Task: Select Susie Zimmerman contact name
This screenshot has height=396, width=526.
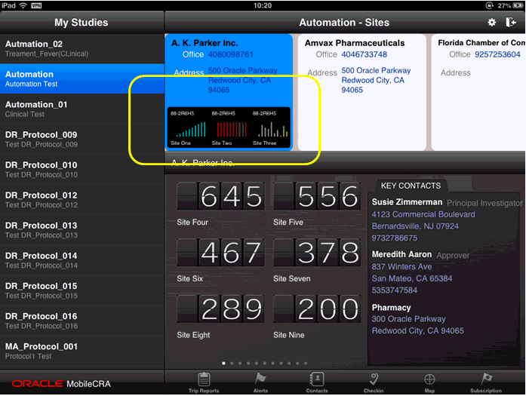Action: (x=407, y=202)
